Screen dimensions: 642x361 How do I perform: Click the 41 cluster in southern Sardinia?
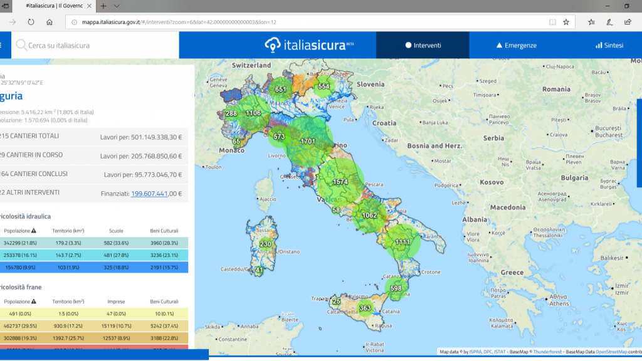[259, 270]
